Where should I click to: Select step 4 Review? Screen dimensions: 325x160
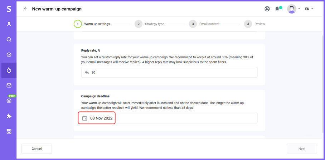click(x=254, y=24)
